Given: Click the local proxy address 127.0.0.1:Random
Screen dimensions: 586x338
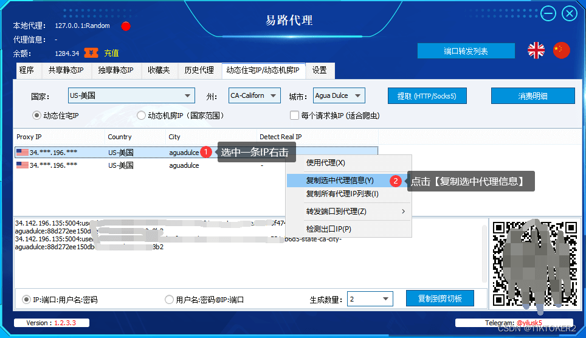Looking at the screenshot, I should pos(82,26).
